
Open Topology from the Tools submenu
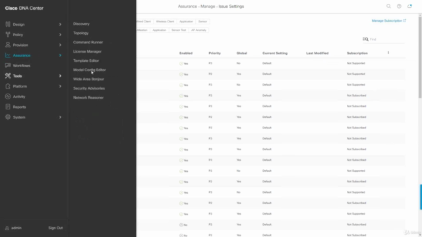pos(80,33)
